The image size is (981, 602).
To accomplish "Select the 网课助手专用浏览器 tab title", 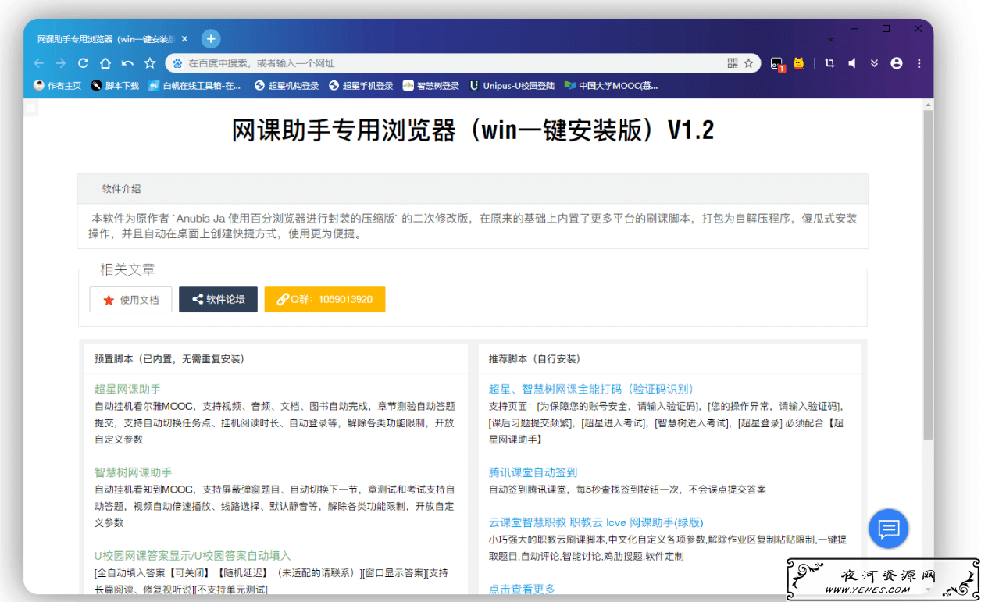I will (x=105, y=39).
